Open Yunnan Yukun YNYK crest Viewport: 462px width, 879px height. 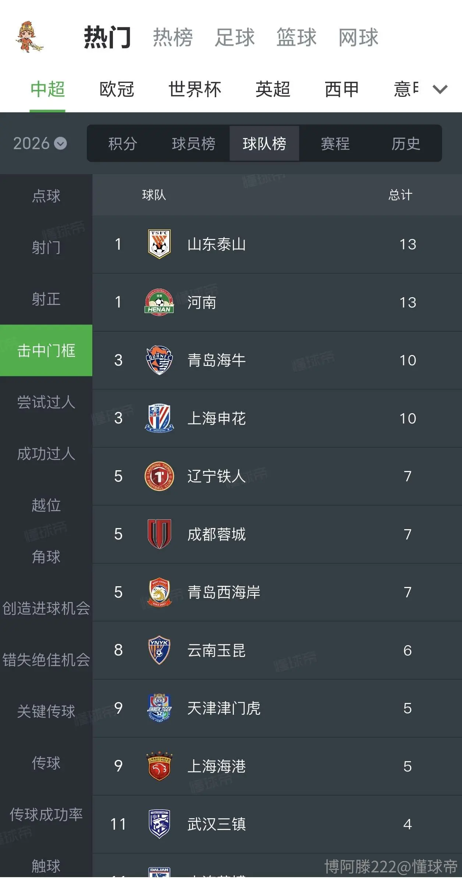pyautogui.click(x=159, y=650)
